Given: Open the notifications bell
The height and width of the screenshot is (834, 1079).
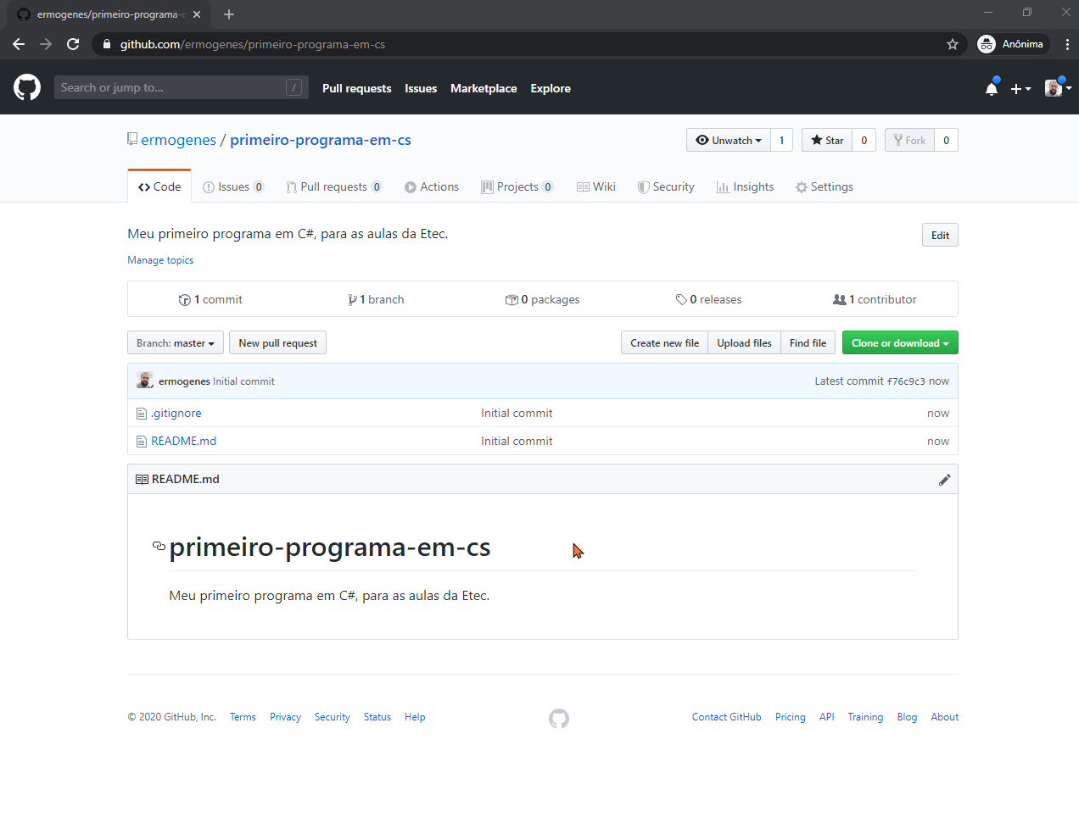Looking at the screenshot, I should point(992,88).
